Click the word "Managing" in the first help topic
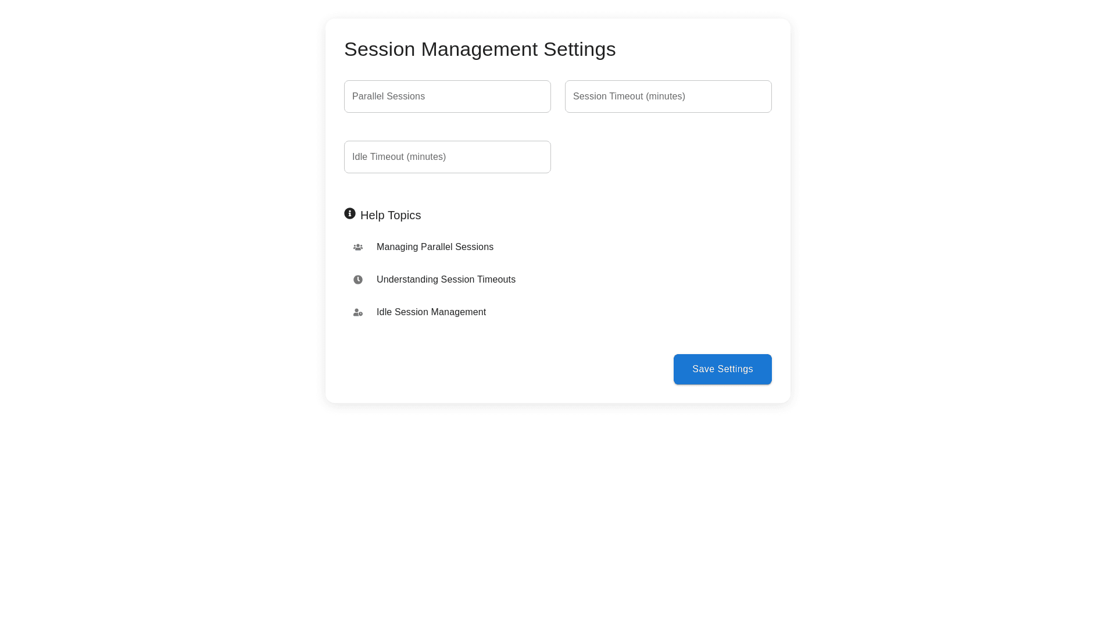 pyautogui.click(x=397, y=247)
